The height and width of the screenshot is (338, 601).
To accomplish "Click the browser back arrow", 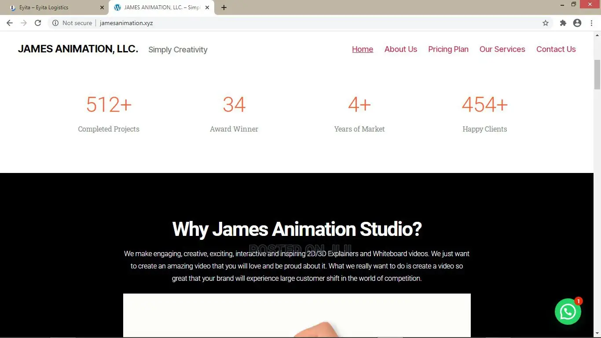I will click(x=10, y=23).
